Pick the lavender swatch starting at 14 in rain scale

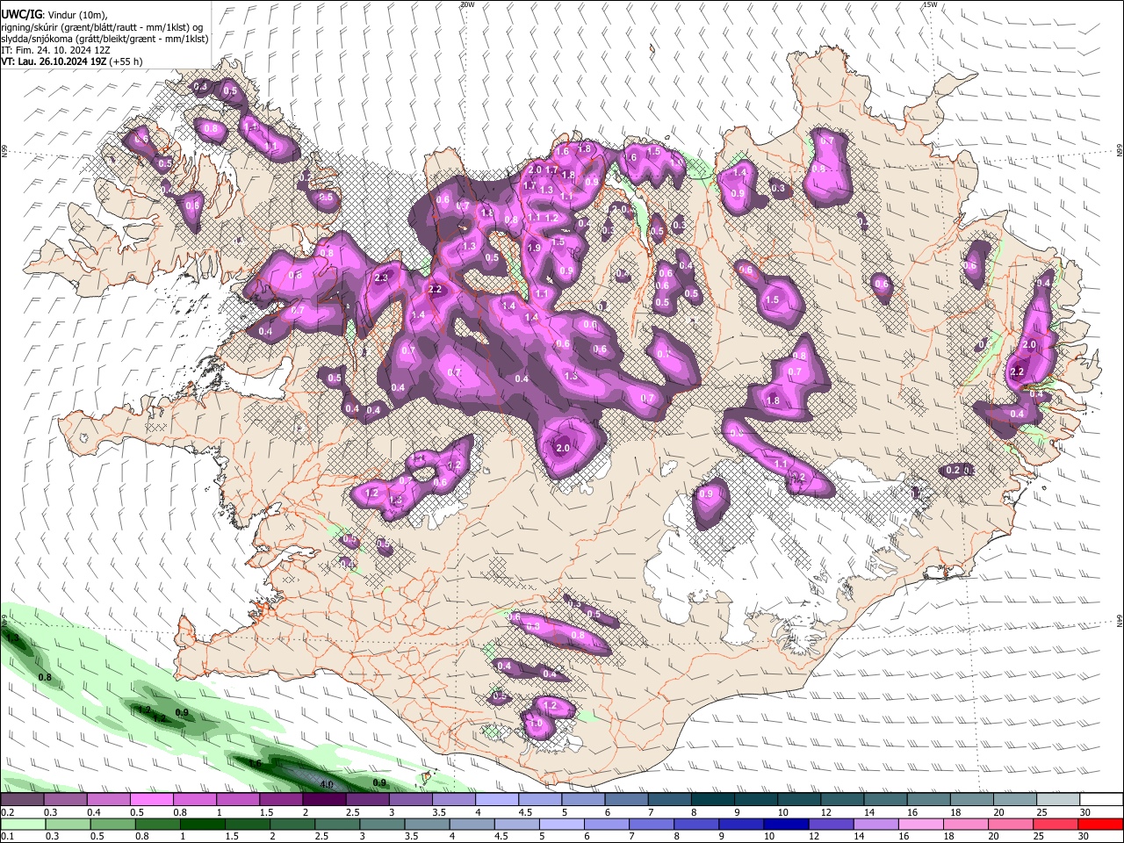point(875,824)
